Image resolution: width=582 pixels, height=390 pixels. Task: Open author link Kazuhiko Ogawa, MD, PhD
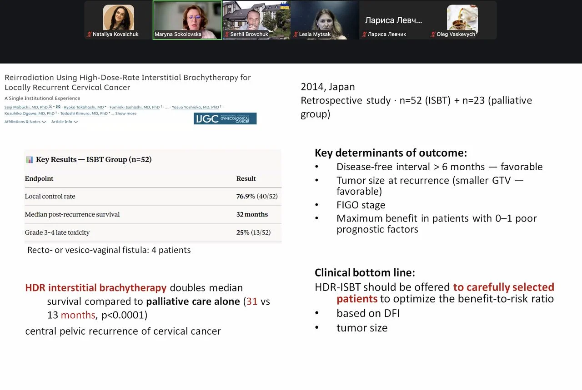[x=30, y=114]
